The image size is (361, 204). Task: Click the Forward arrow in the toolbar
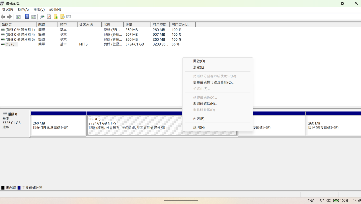pos(9,17)
